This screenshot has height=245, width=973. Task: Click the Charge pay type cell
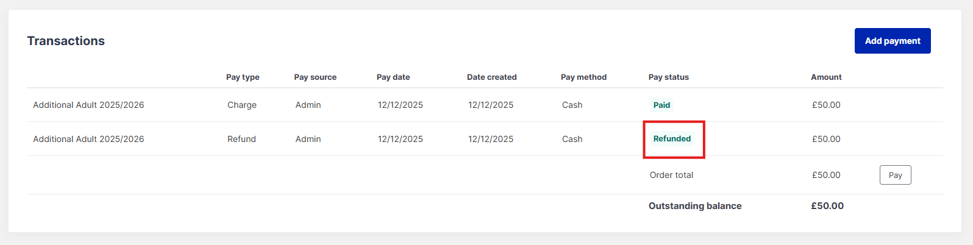click(x=242, y=105)
